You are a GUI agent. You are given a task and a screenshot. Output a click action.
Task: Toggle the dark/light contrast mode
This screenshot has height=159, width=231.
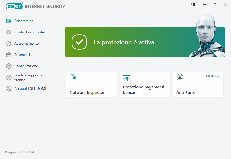193,4
